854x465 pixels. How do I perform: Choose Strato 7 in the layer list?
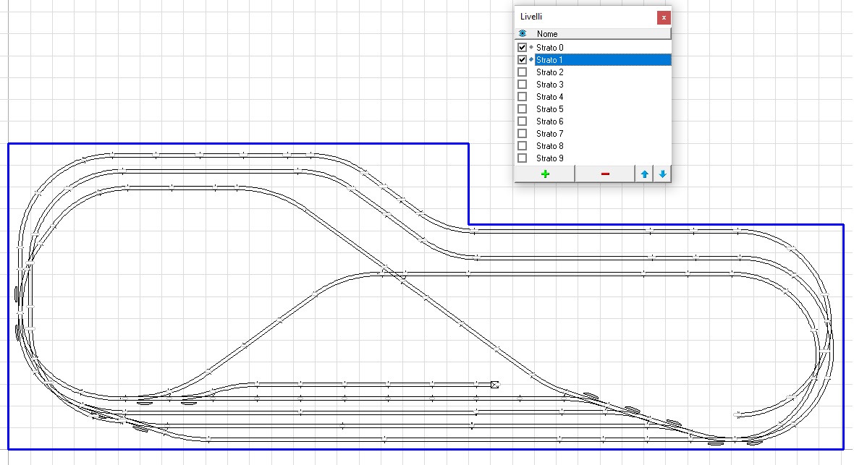tap(550, 134)
